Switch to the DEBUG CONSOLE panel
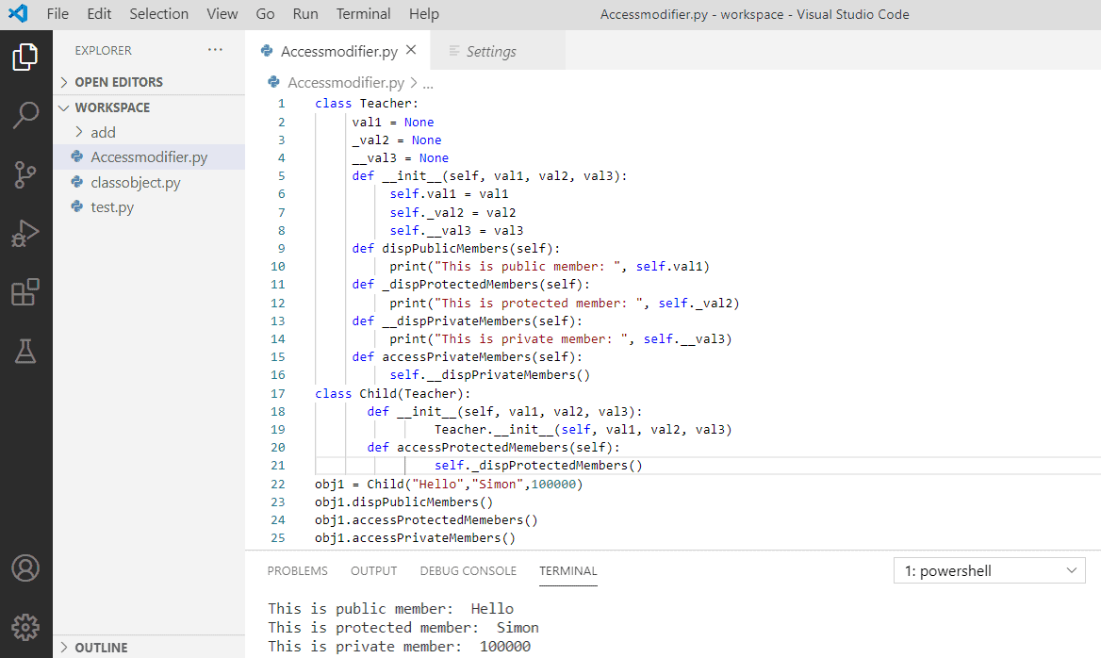The height and width of the screenshot is (658, 1101). [x=468, y=570]
